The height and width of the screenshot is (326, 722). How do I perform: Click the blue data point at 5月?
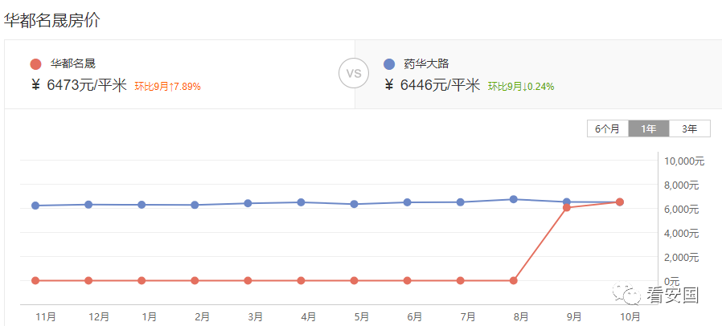(x=354, y=204)
